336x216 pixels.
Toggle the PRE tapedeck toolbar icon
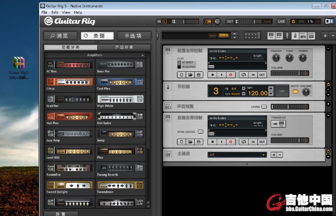coord(271,35)
